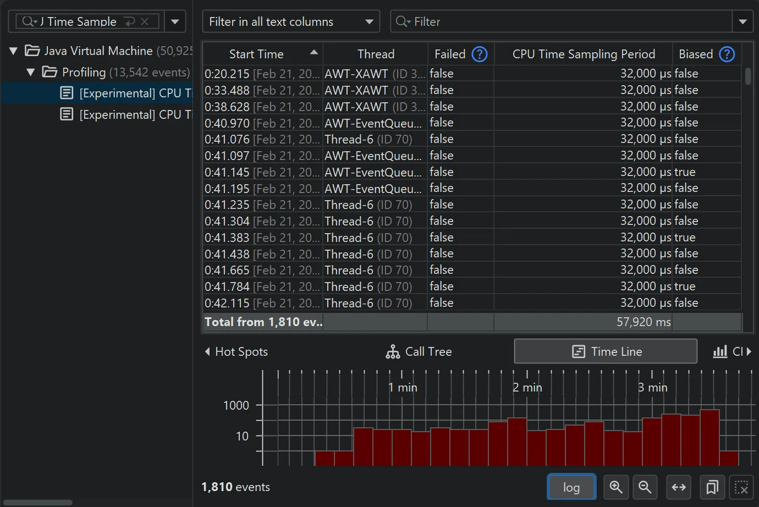Screen dimensions: 759x507
Task: Open the 'Filter in all text columns' dropdown
Action: point(291,21)
